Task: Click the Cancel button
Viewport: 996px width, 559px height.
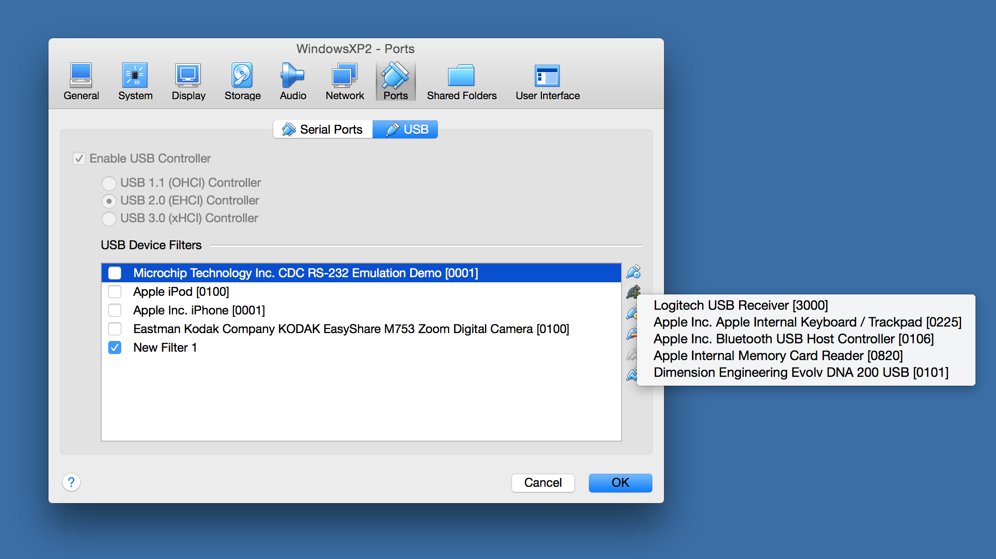Action: coord(543,483)
